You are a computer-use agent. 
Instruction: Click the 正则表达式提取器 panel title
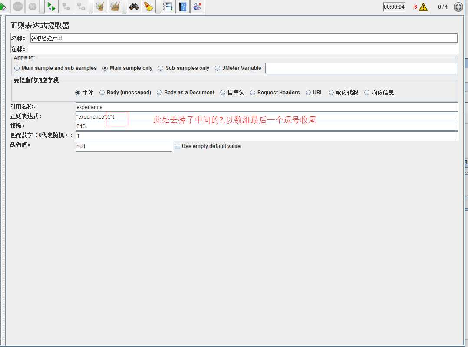[40, 25]
